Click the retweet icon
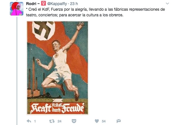 pyautogui.click(x=52, y=121)
